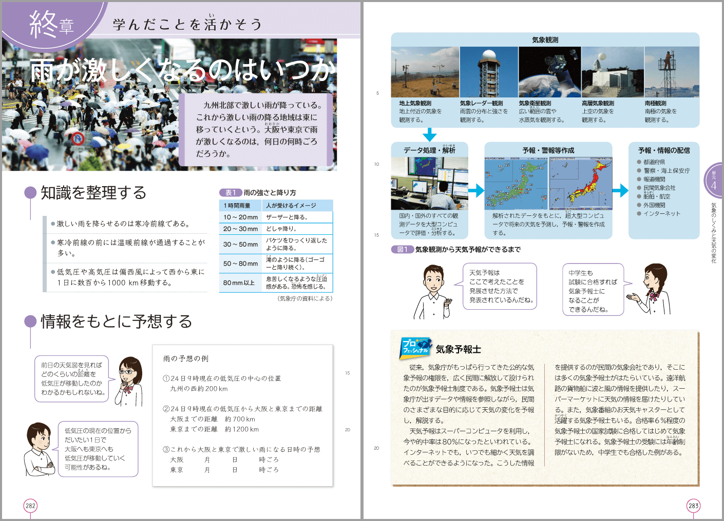Click the 気象観測 panel header
Screen dimensions: 724x521
point(545,39)
